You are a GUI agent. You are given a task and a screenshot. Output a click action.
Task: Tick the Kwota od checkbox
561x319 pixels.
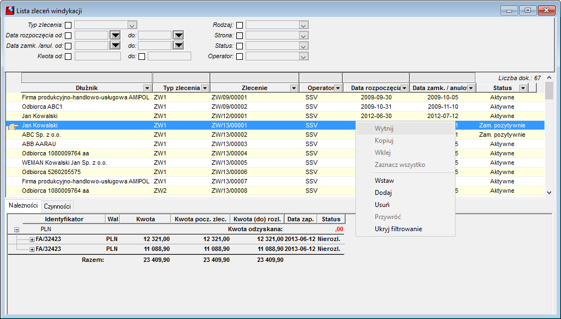[x=68, y=57]
